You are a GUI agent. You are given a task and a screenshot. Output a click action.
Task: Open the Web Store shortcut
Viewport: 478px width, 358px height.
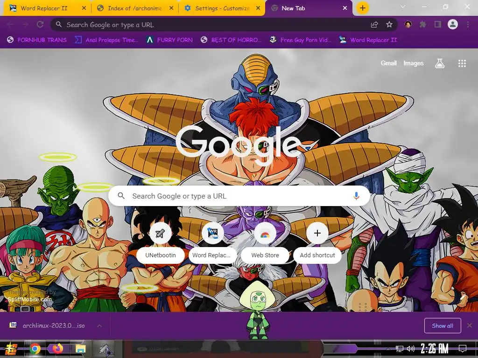[265, 242]
